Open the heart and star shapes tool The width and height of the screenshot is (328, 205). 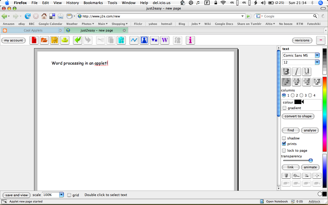pyautogui.click(x=155, y=40)
